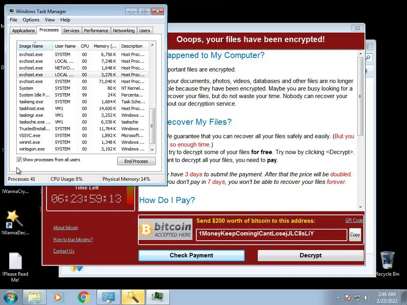Click the Task Manager title bar icon
This screenshot has height=305, width=407.
point(11,11)
